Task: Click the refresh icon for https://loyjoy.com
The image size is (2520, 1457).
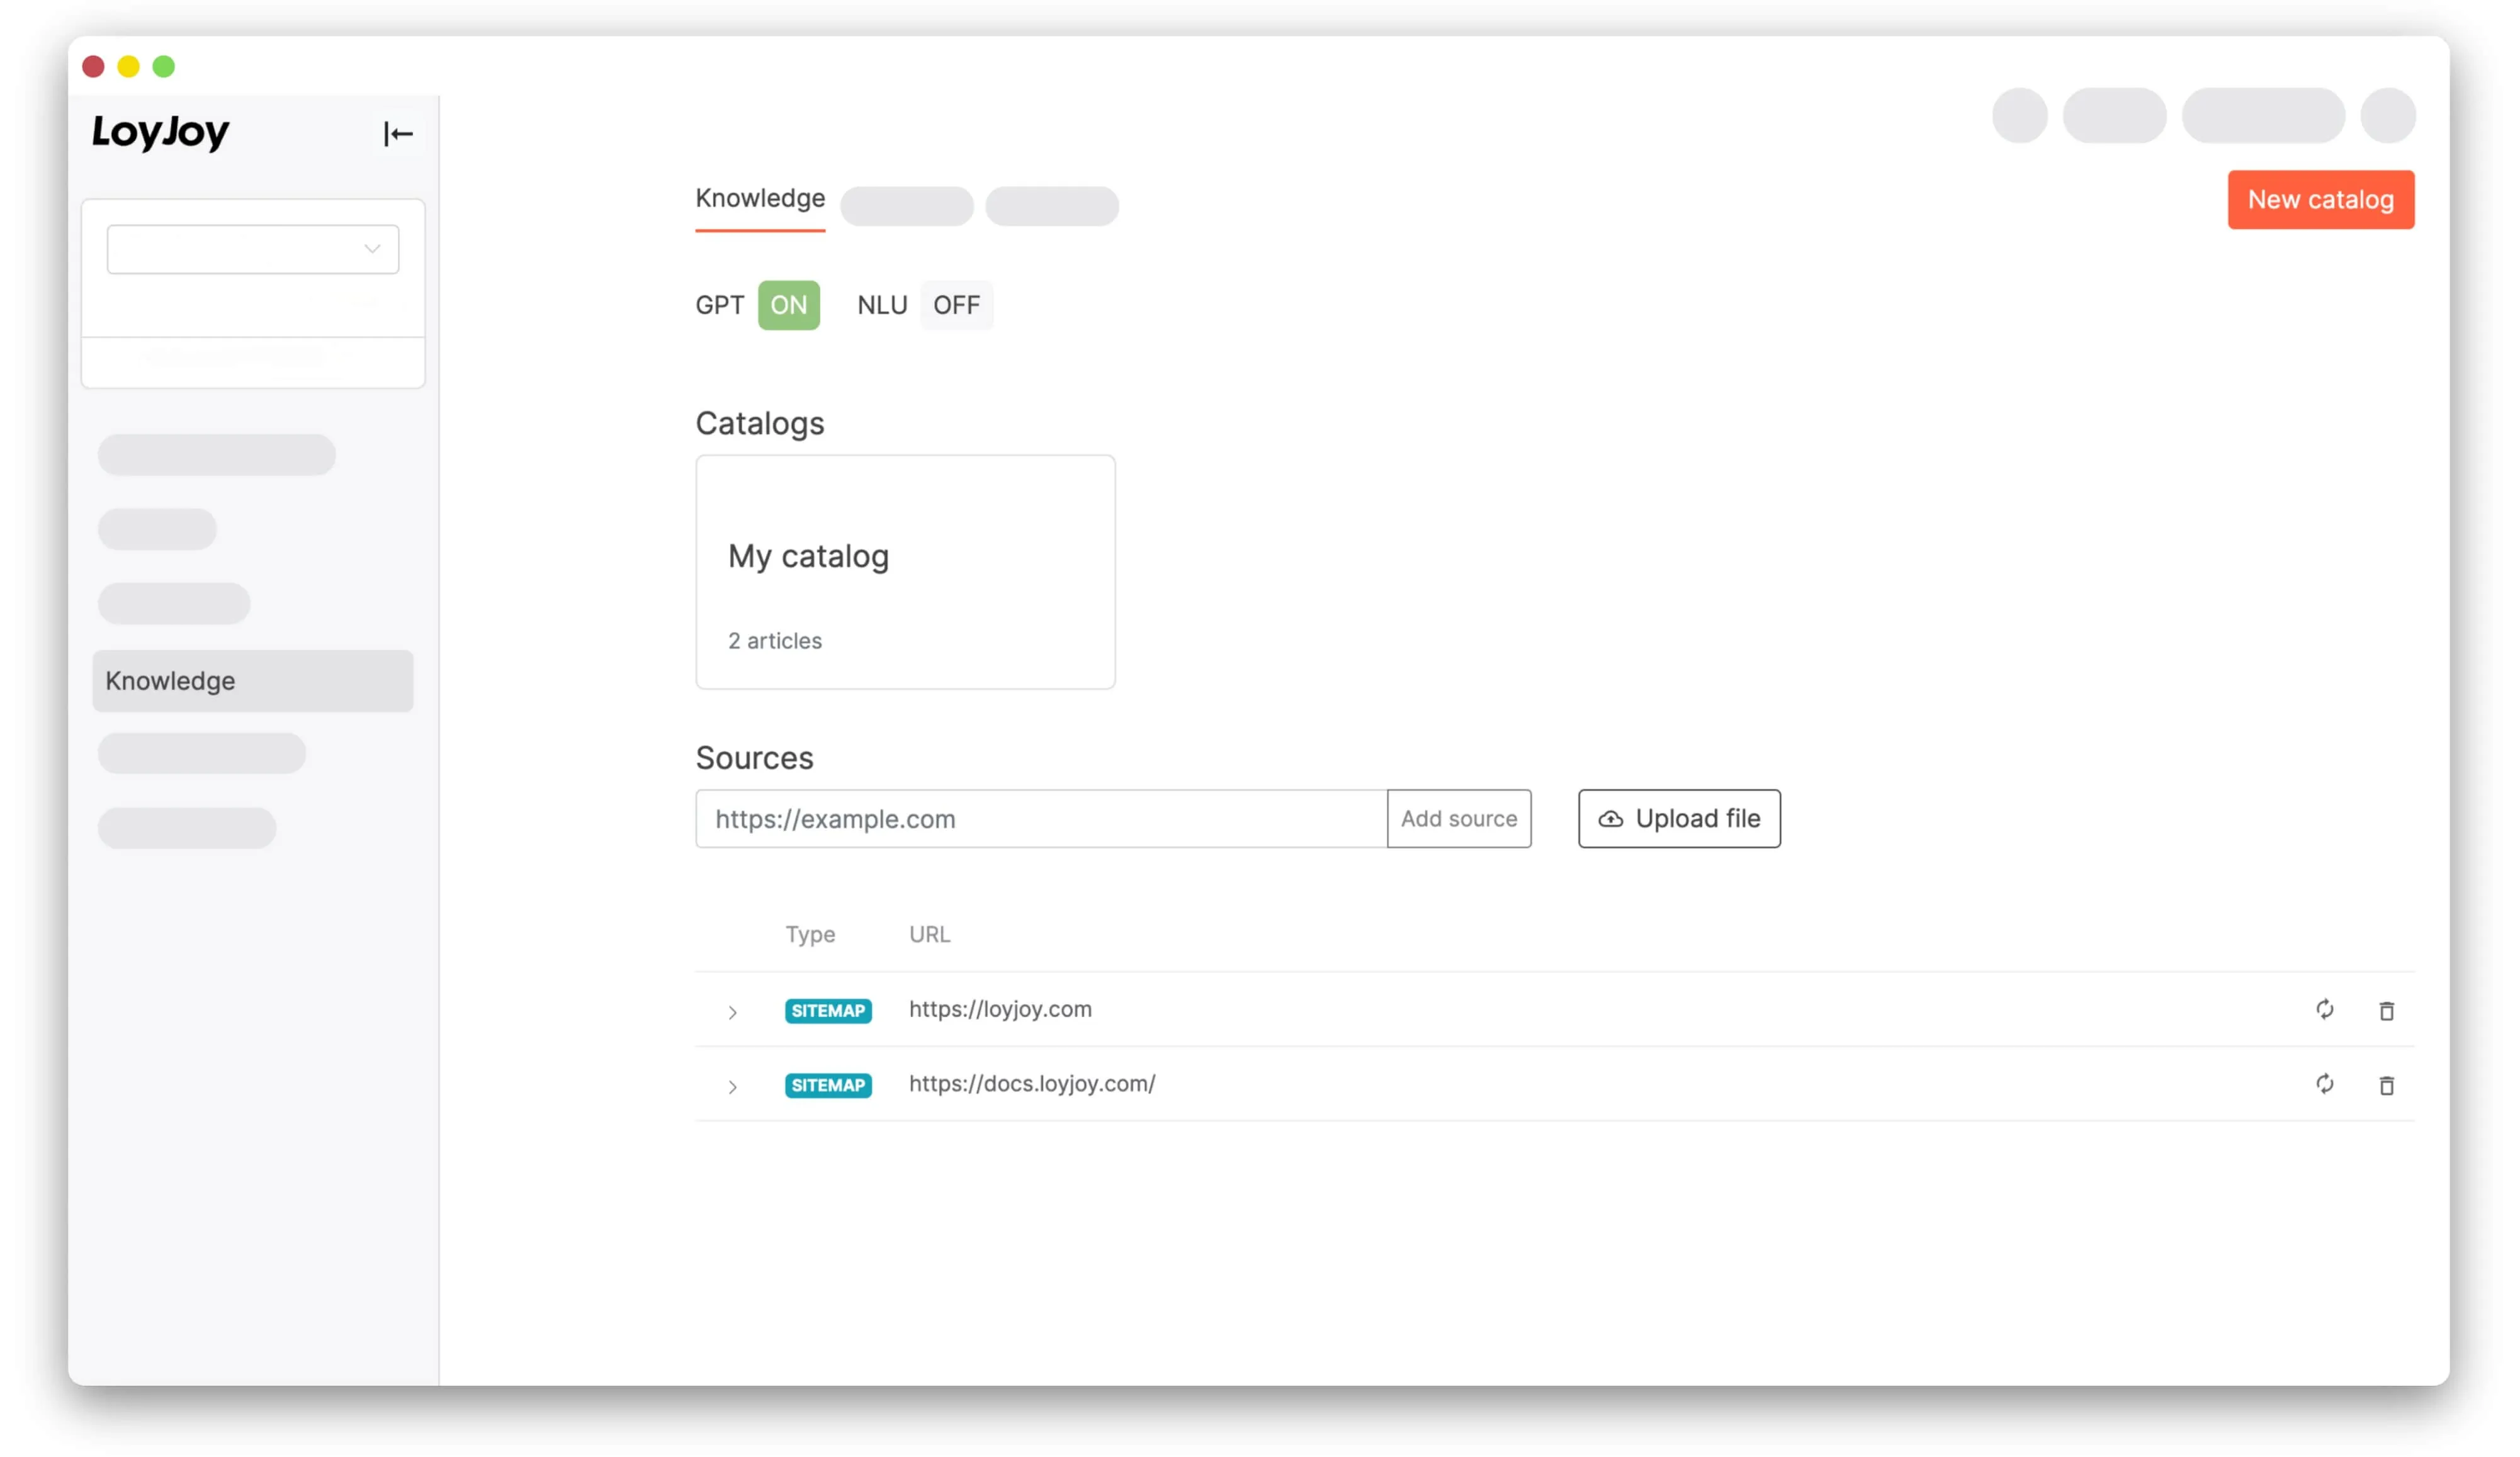Action: 2322,1008
